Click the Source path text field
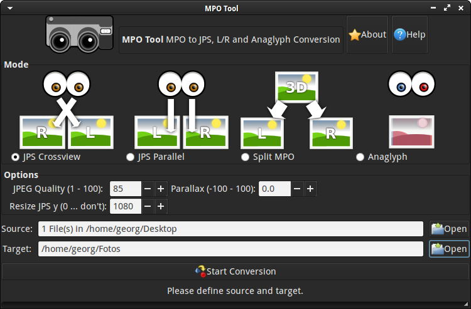 point(230,229)
